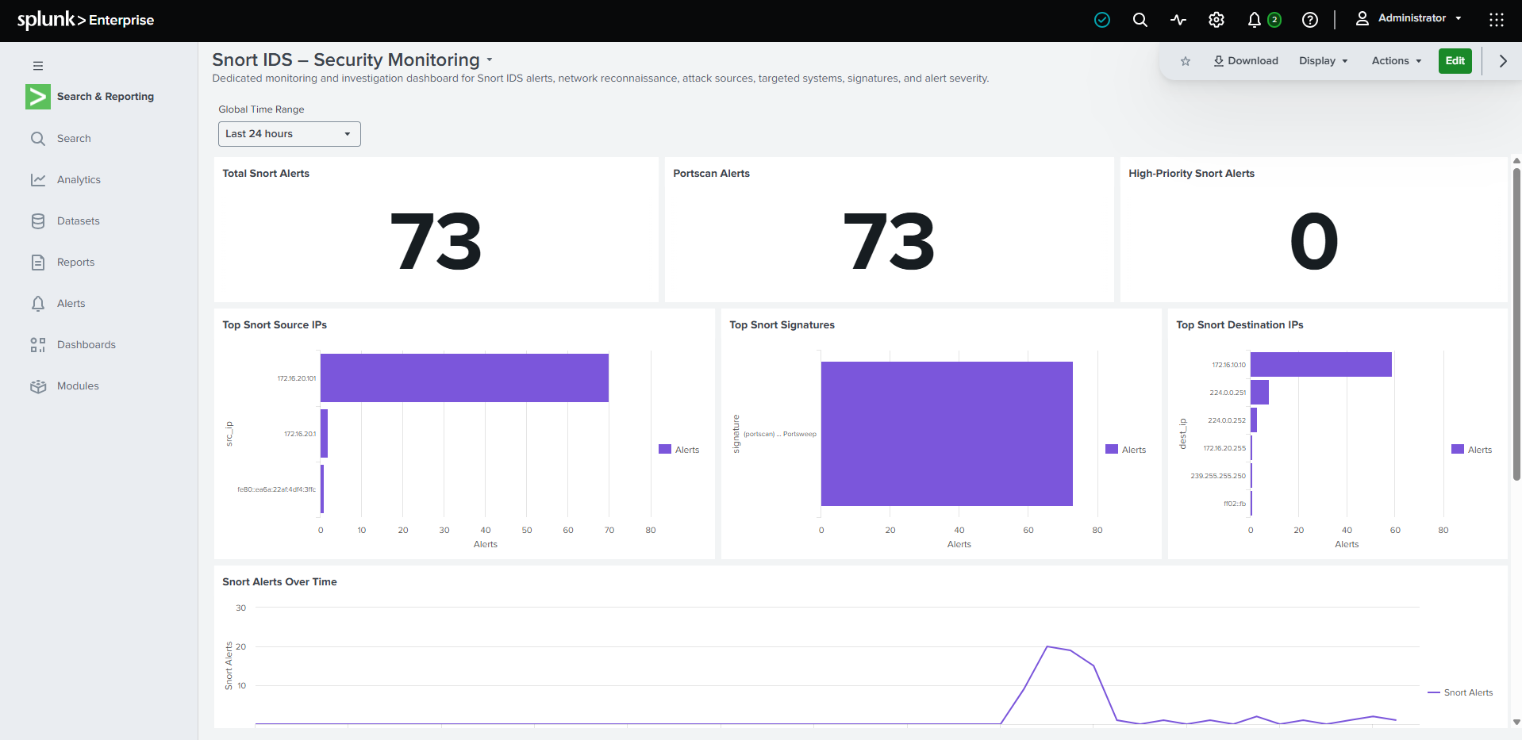This screenshot has width=1522, height=740.
Task: Click the 172.16.10.10 destination IP bar
Action: 1321,365
